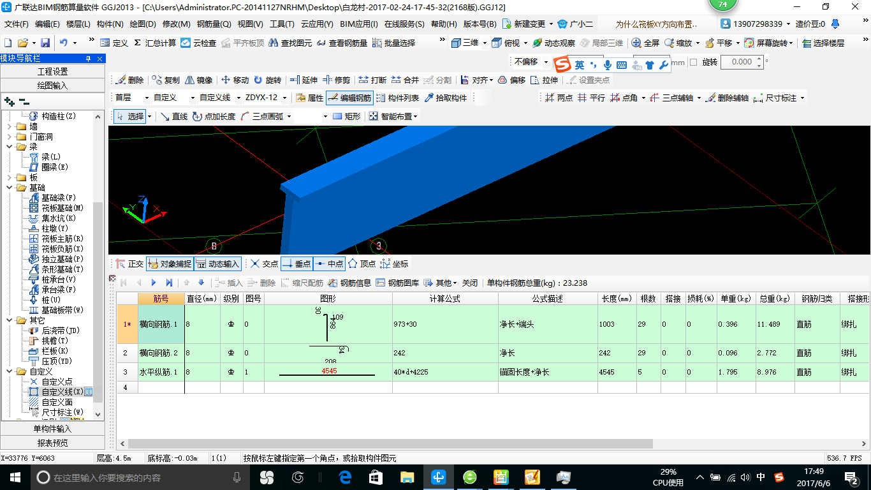Viewport: 871px width, 490px height.
Task: Toggle 动态输入 dynamic input
Action: point(217,264)
